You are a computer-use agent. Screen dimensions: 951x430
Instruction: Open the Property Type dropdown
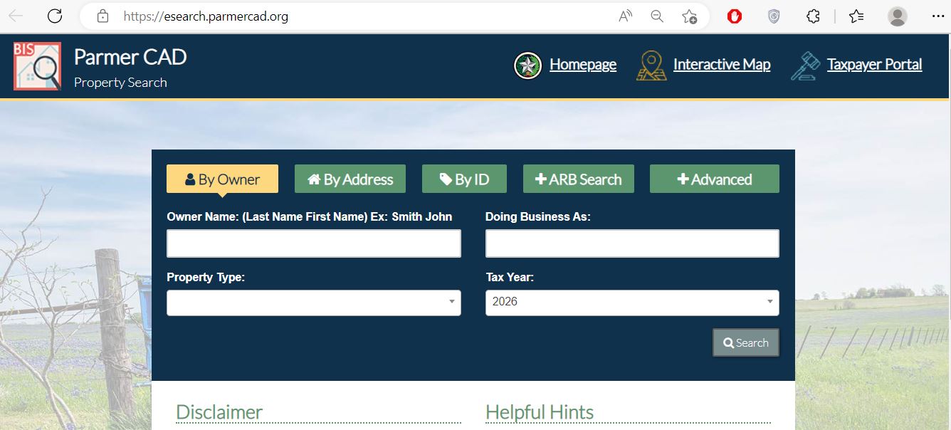(x=313, y=303)
